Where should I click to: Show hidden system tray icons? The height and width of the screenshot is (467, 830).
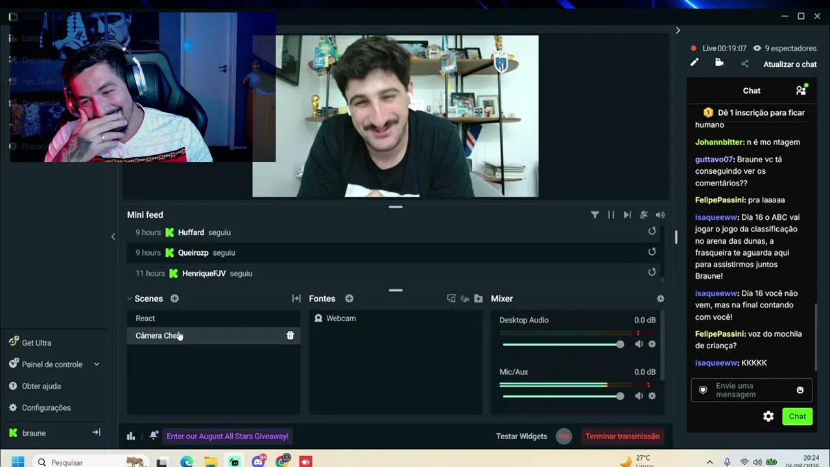pyautogui.click(x=711, y=462)
